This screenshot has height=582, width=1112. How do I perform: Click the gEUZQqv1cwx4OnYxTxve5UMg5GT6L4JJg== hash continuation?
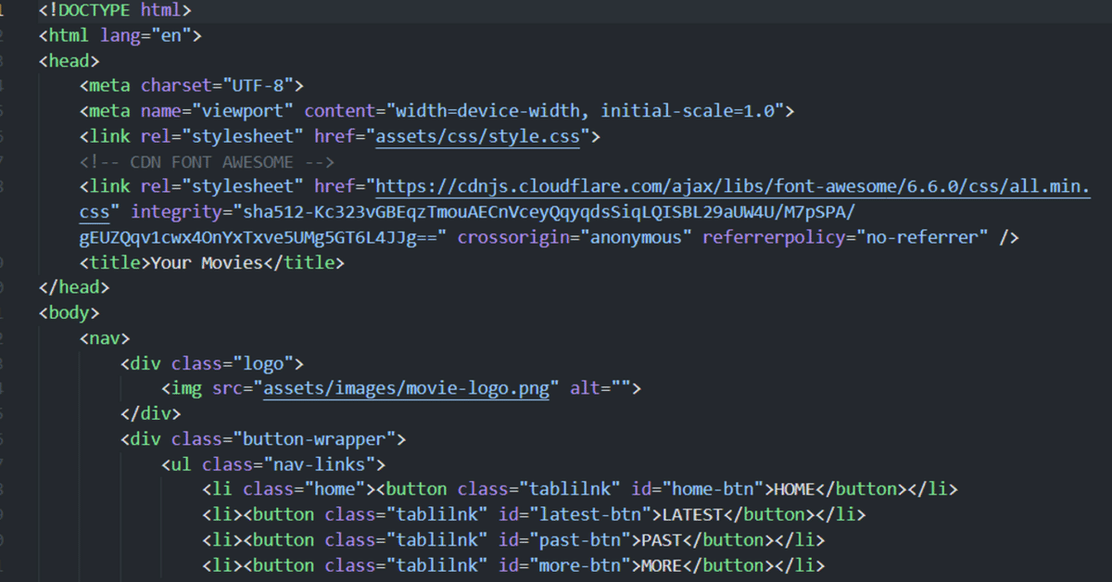[264, 237]
